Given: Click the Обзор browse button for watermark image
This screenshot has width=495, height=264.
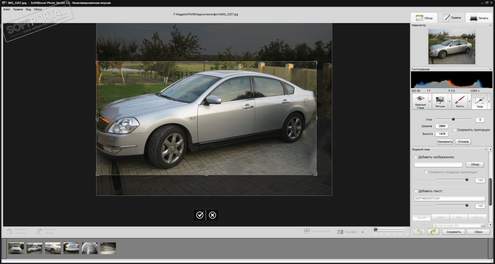Looking at the screenshot, I should coord(475,164).
